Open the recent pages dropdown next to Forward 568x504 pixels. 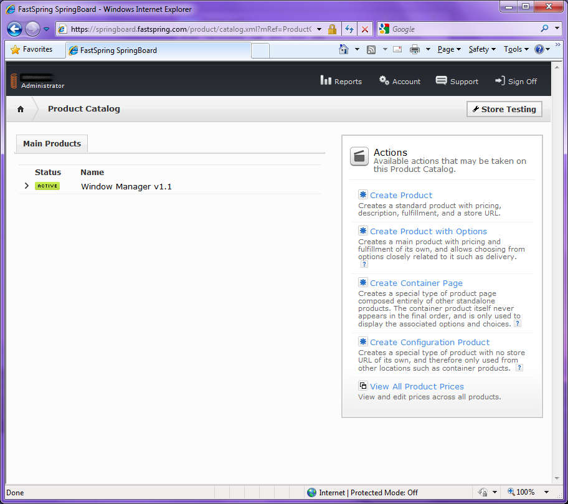(x=46, y=29)
